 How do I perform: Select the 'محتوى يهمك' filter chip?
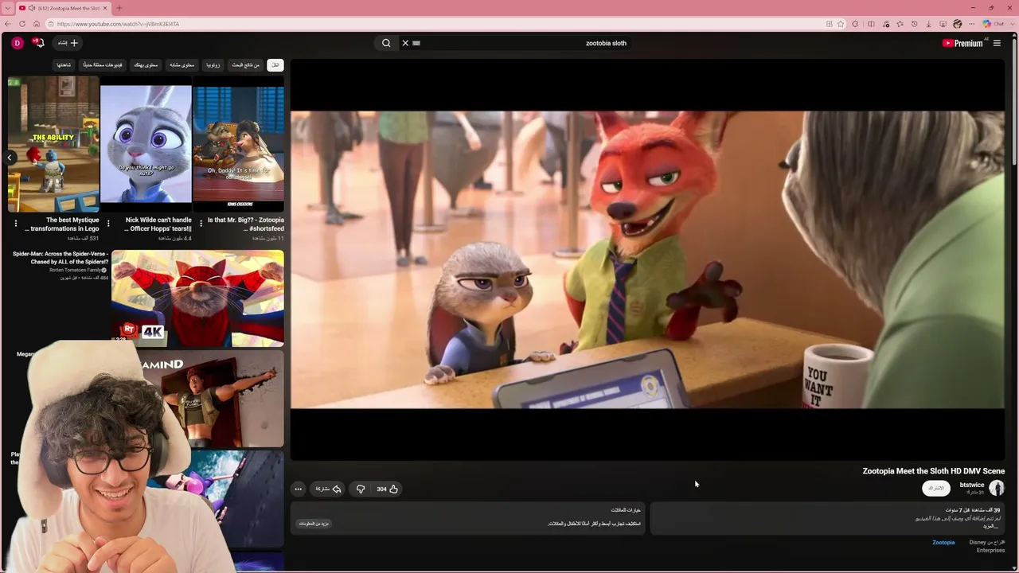point(146,64)
